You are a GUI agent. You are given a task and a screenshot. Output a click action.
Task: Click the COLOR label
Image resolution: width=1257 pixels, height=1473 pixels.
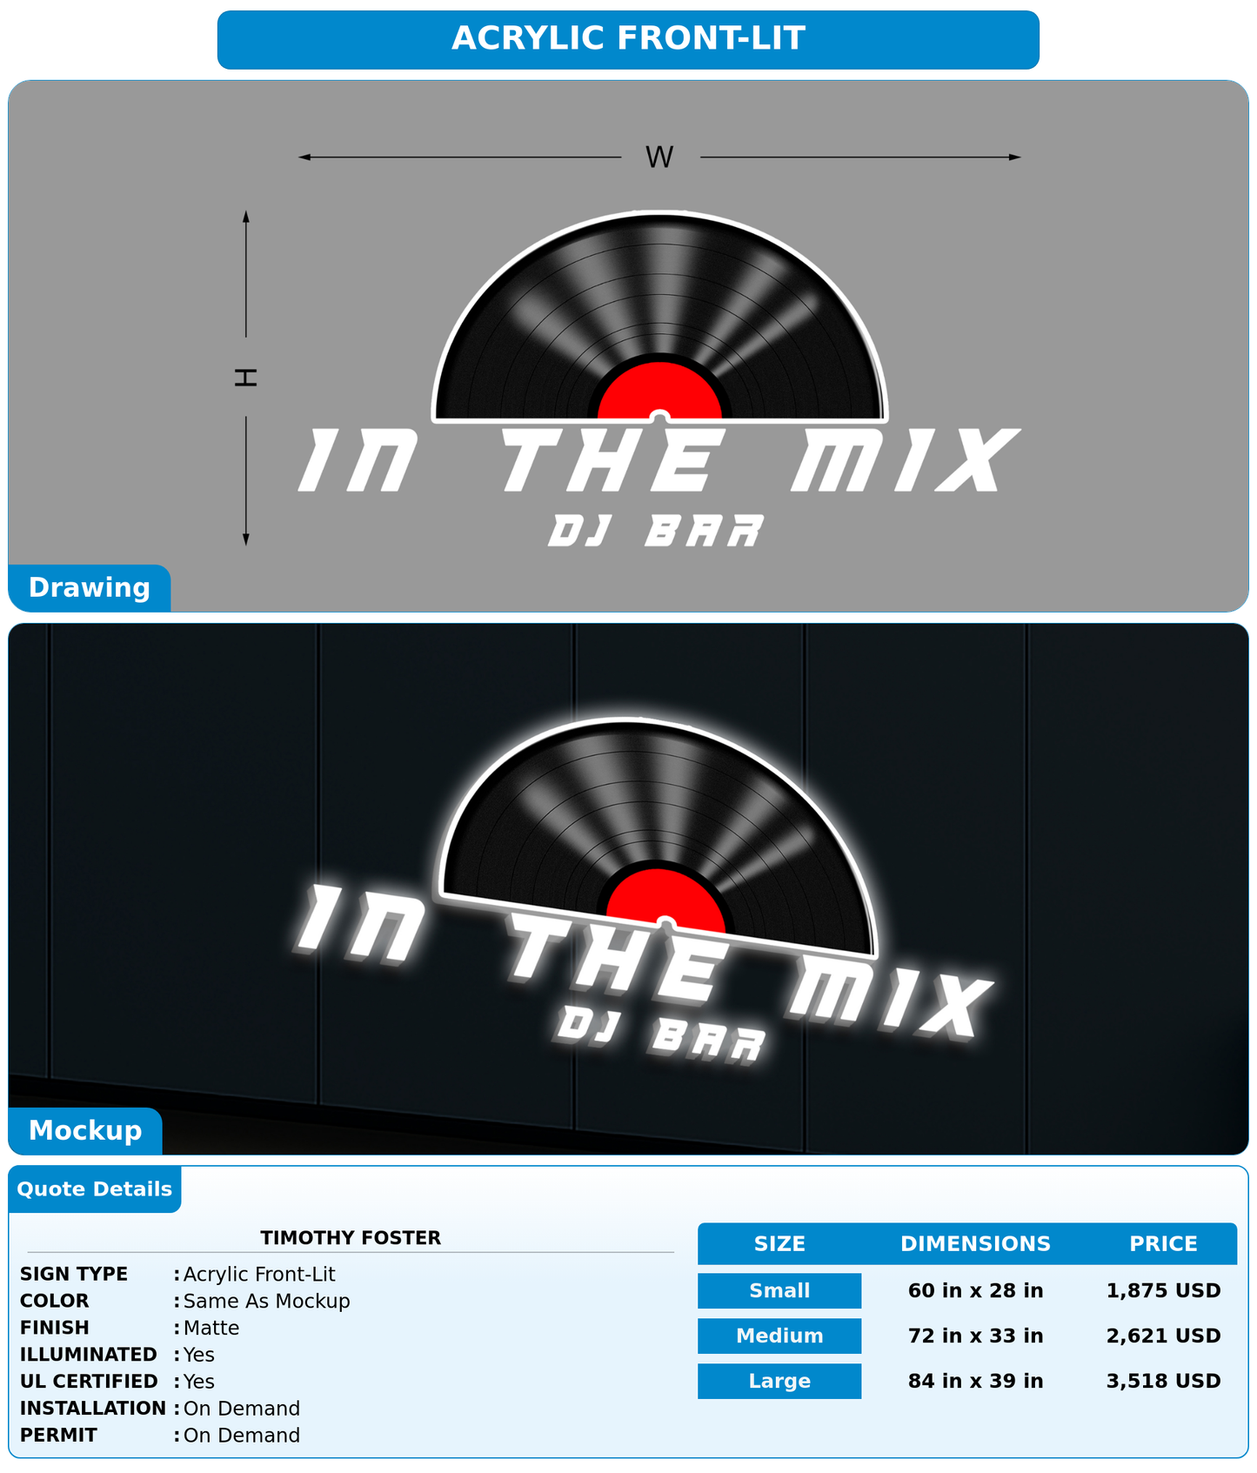[55, 1302]
